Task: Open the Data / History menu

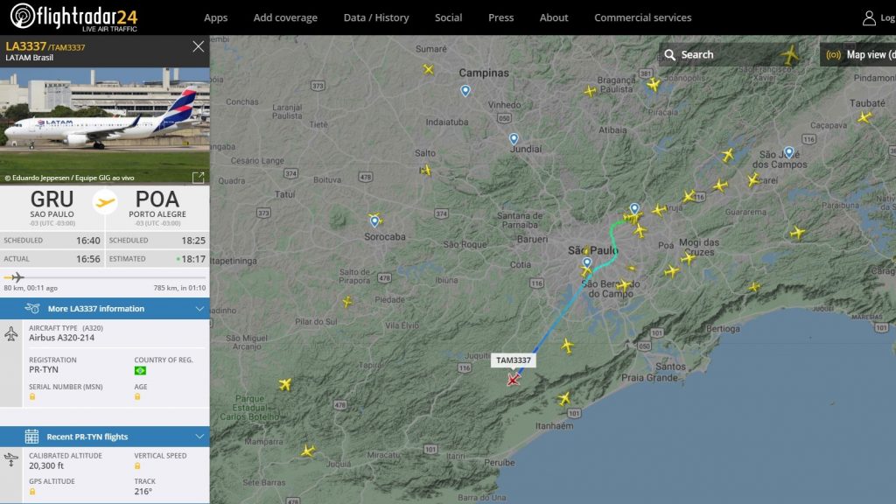Action: click(376, 17)
